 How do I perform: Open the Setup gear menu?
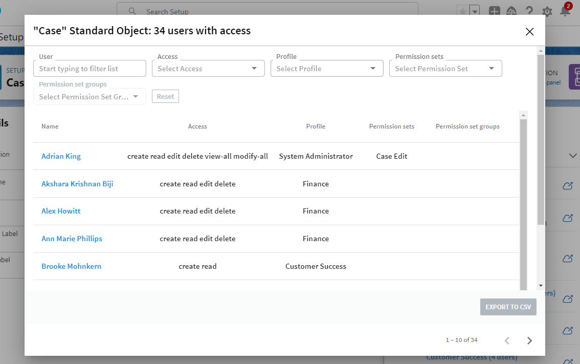click(547, 11)
